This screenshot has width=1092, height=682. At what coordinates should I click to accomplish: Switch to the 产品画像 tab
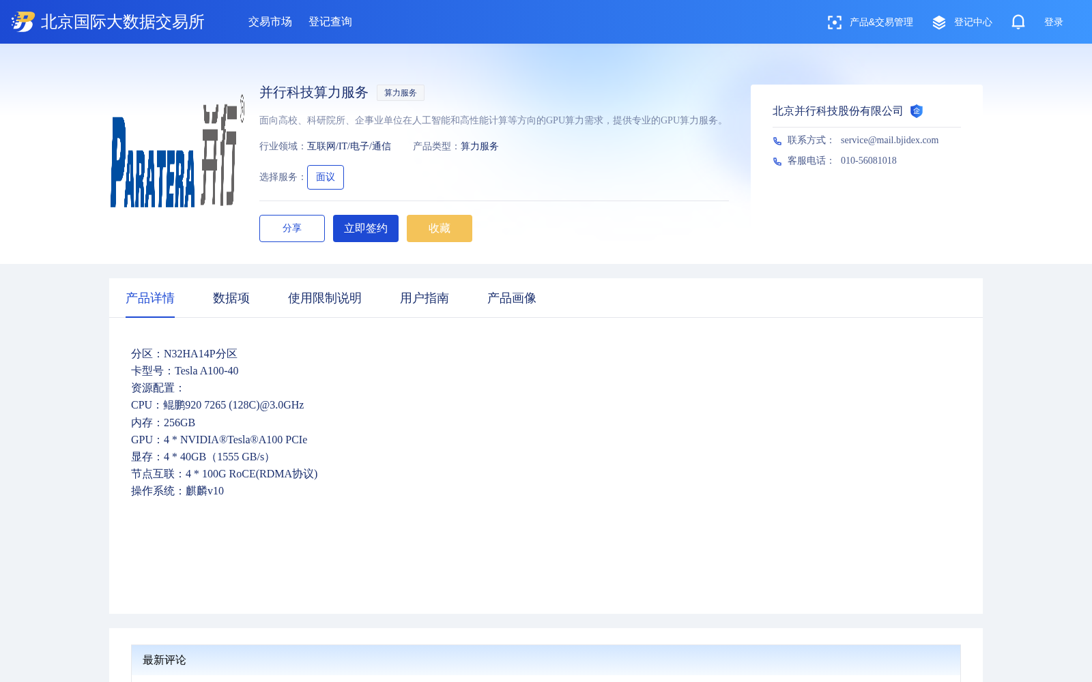click(x=512, y=298)
